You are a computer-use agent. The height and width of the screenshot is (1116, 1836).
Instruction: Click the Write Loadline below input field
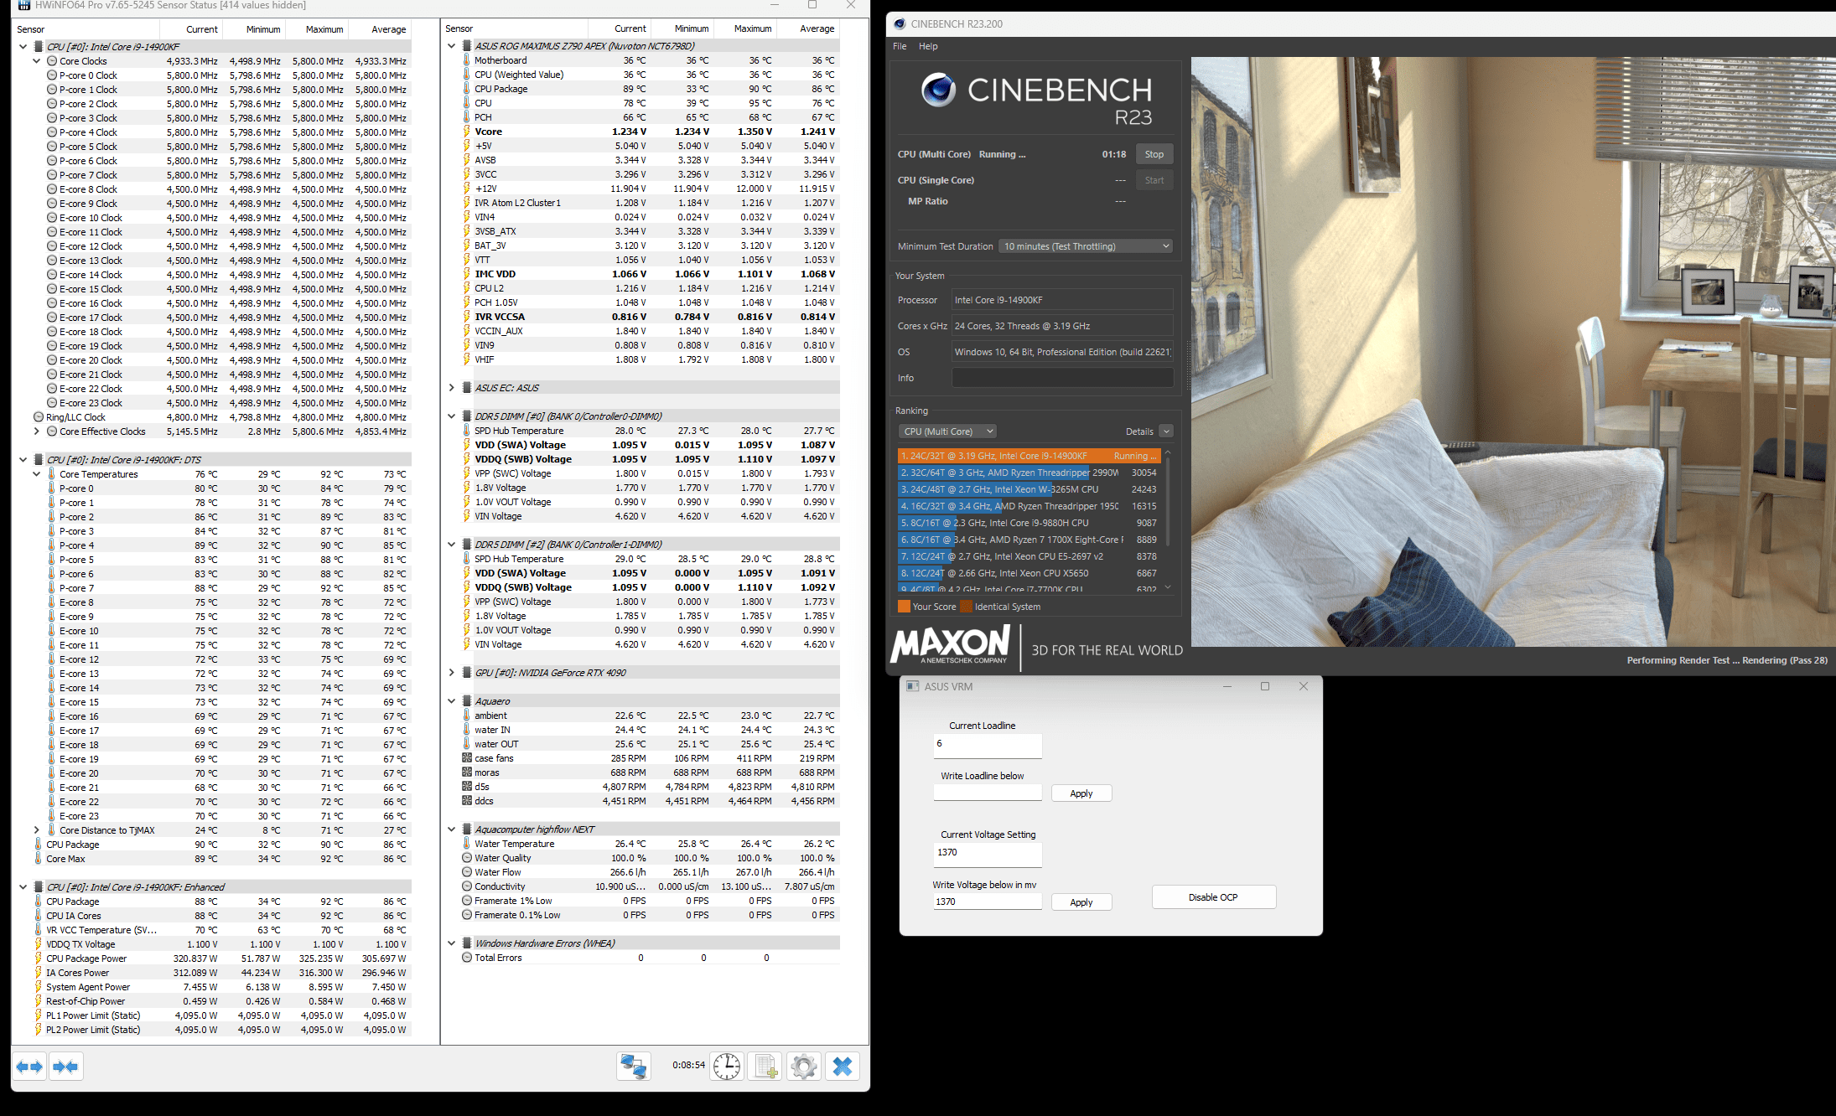pyautogui.click(x=988, y=793)
